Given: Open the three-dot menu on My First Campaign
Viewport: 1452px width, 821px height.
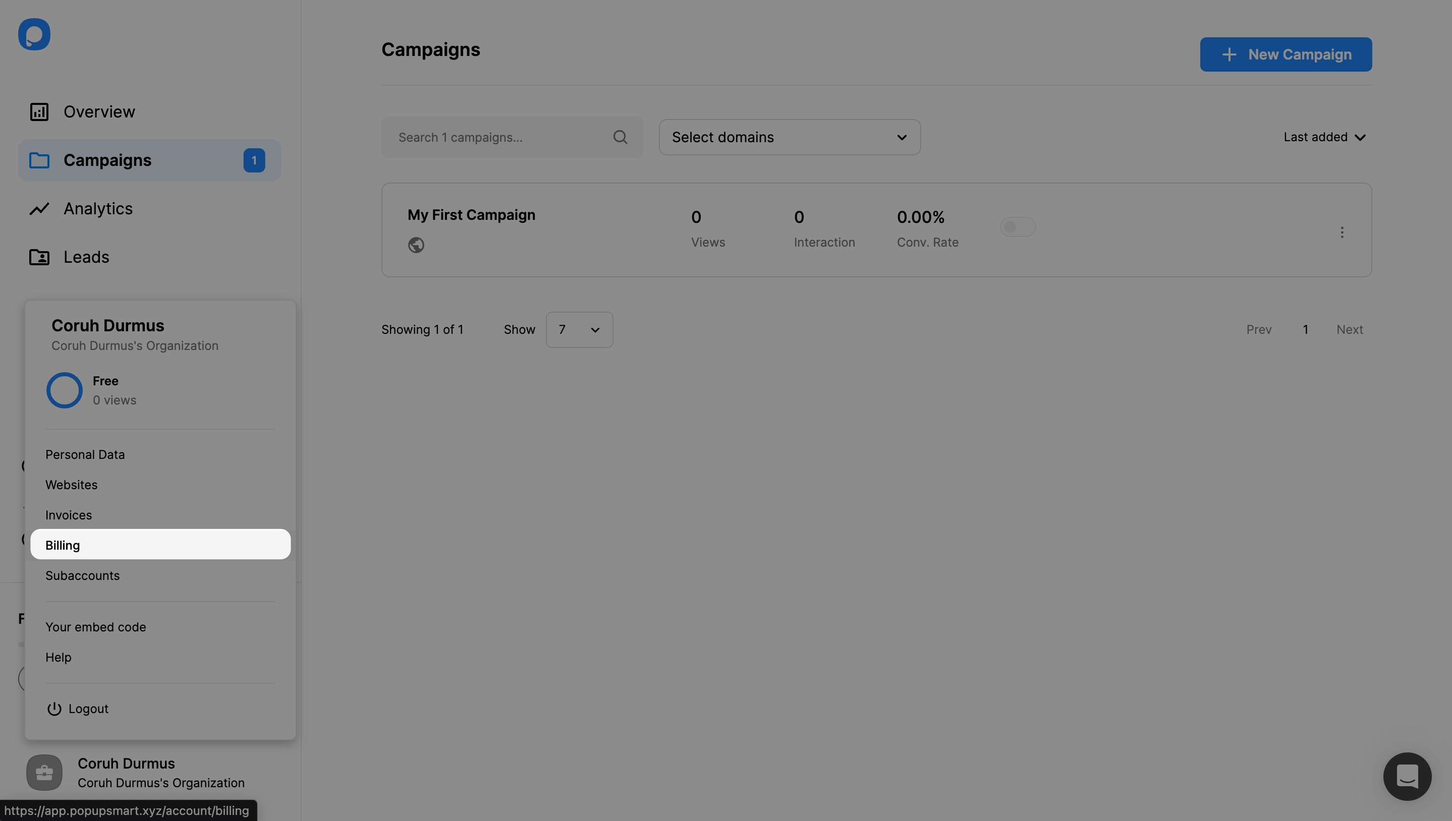Looking at the screenshot, I should coord(1342,232).
